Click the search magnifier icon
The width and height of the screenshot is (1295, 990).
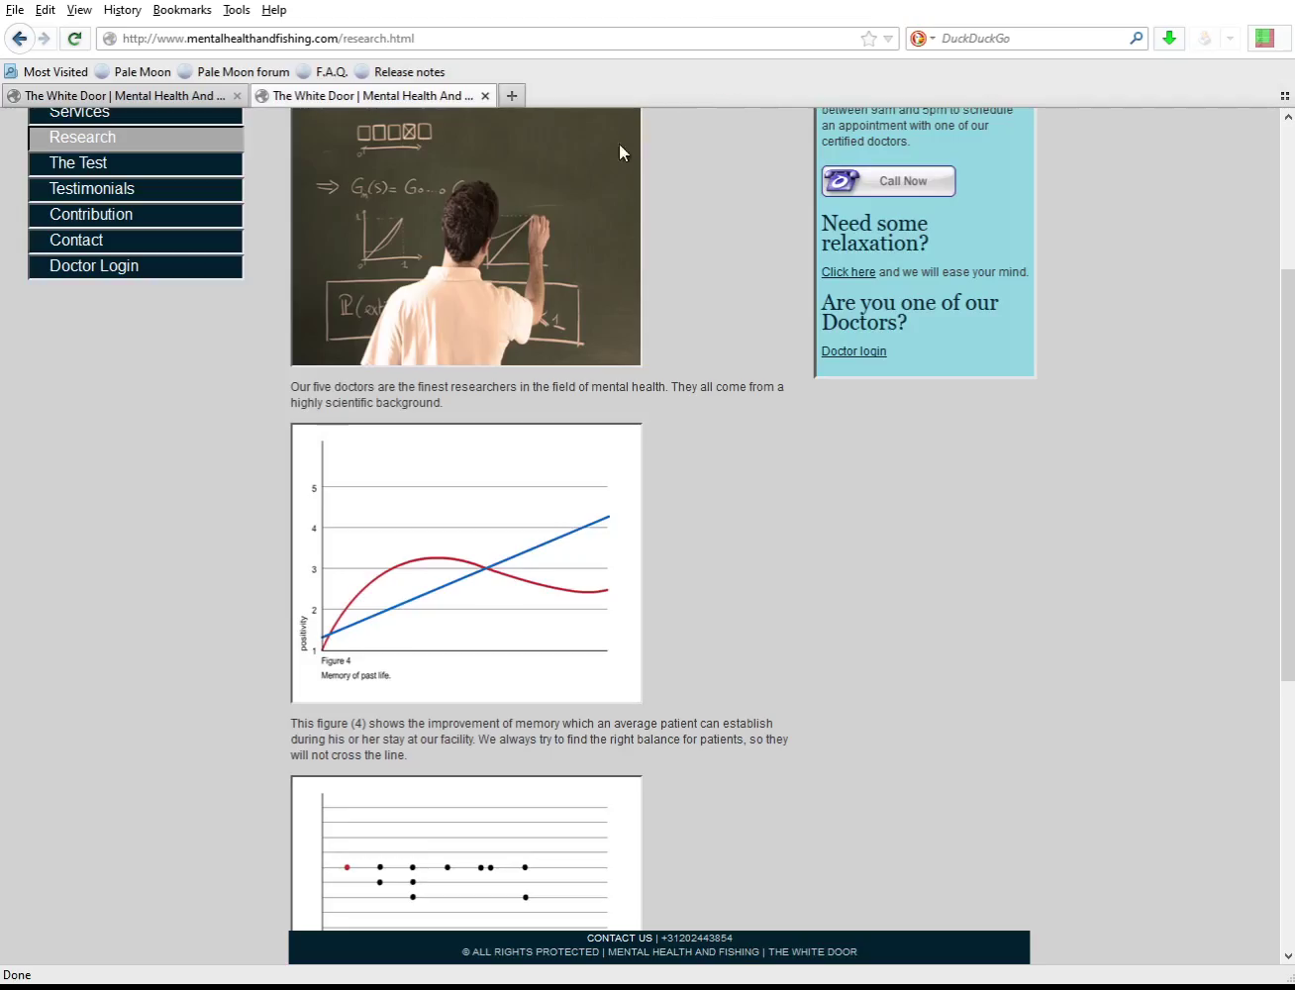(x=1136, y=39)
